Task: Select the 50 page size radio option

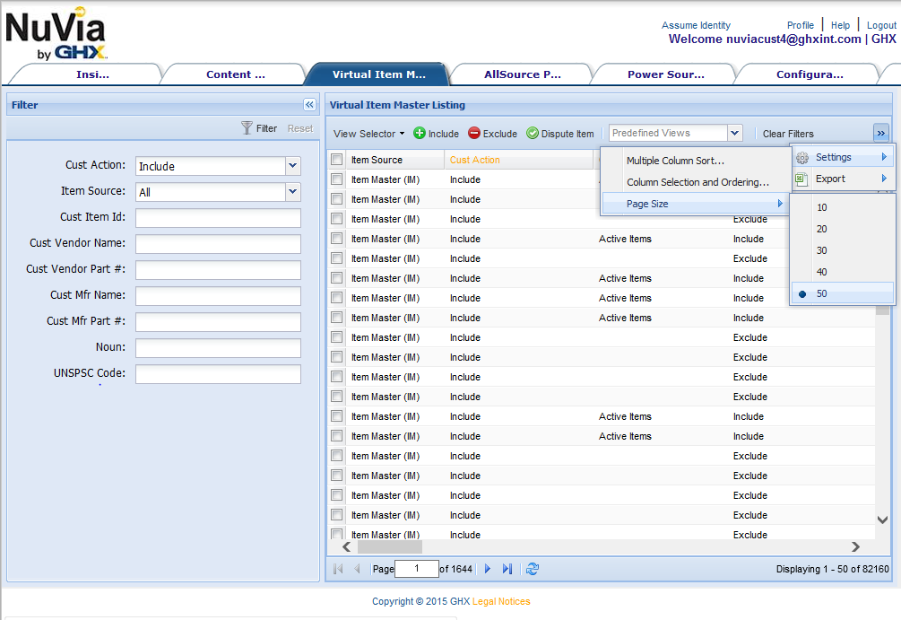Action: [x=843, y=293]
